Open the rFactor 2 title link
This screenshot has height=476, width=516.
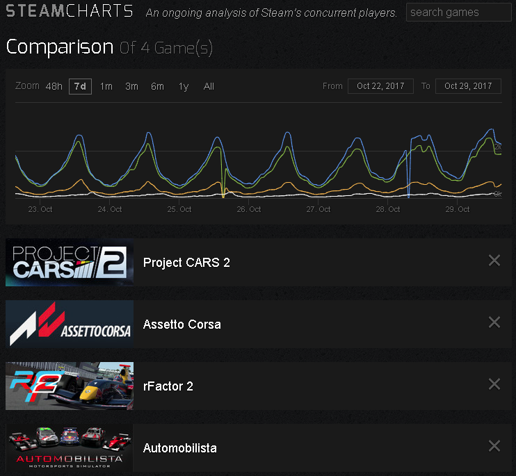pos(168,386)
